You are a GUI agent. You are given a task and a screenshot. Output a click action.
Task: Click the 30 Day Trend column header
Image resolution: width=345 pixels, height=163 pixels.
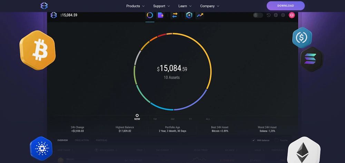[x=200, y=150]
